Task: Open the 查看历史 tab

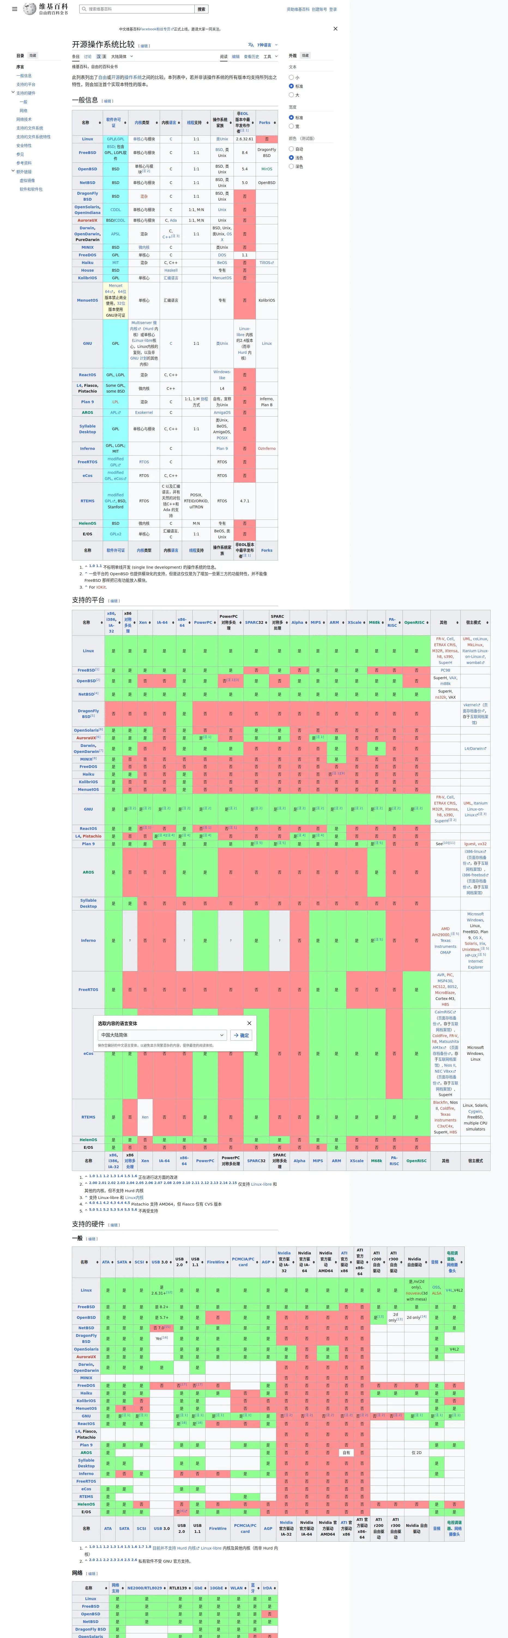Action: click(x=252, y=57)
